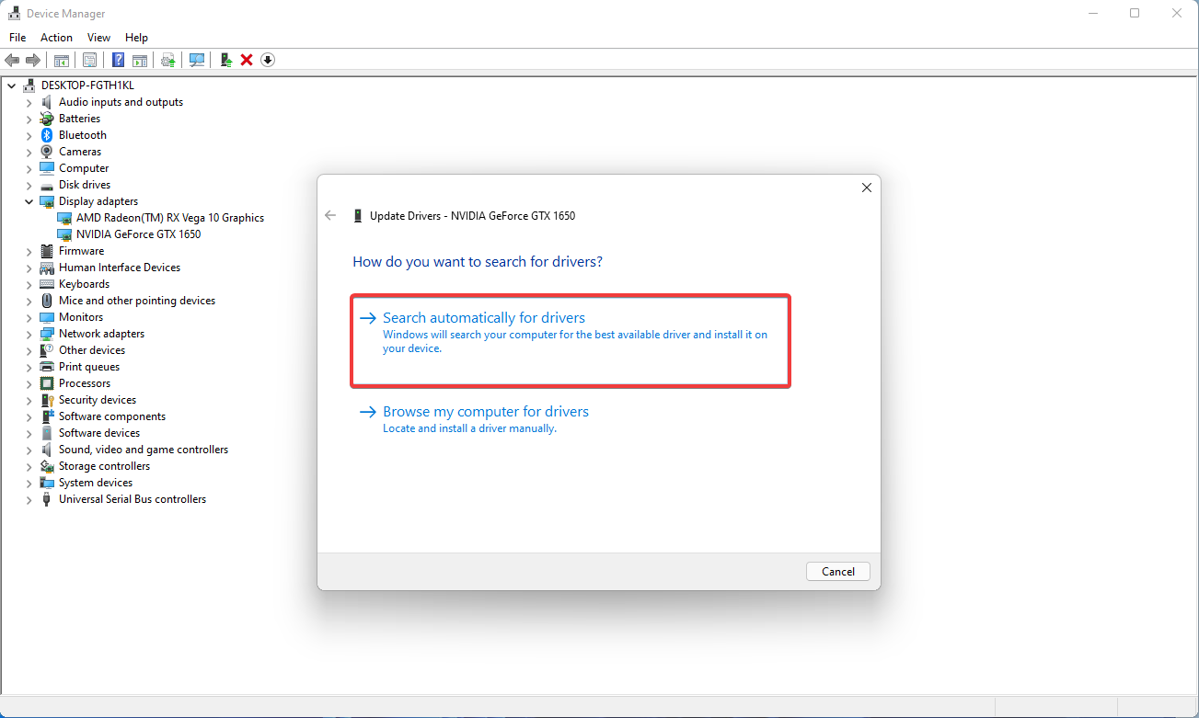
Task: Select NVIDIA GeForce GTX 1650 in tree
Action: [x=138, y=234]
